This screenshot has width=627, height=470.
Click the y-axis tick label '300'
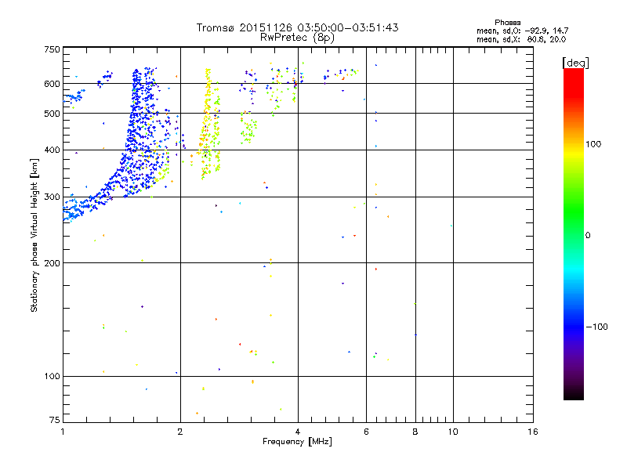[52, 197]
